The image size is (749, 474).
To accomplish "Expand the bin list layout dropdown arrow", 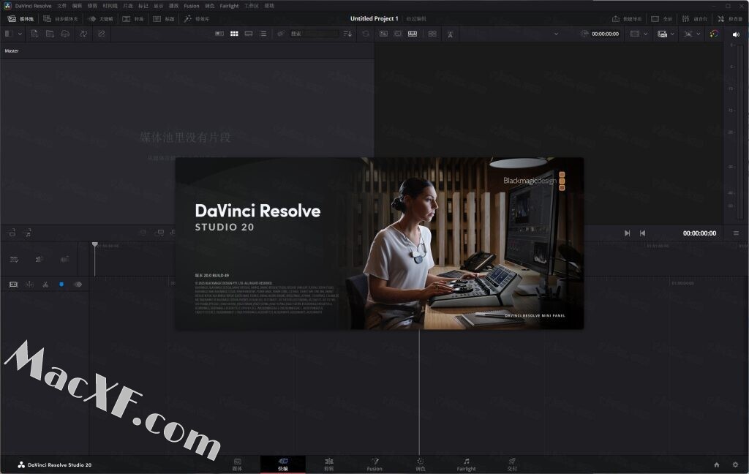I will coord(20,34).
